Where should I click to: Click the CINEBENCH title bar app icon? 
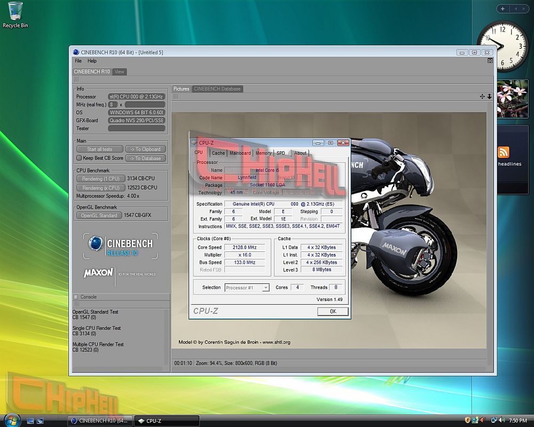pos(76,52)
